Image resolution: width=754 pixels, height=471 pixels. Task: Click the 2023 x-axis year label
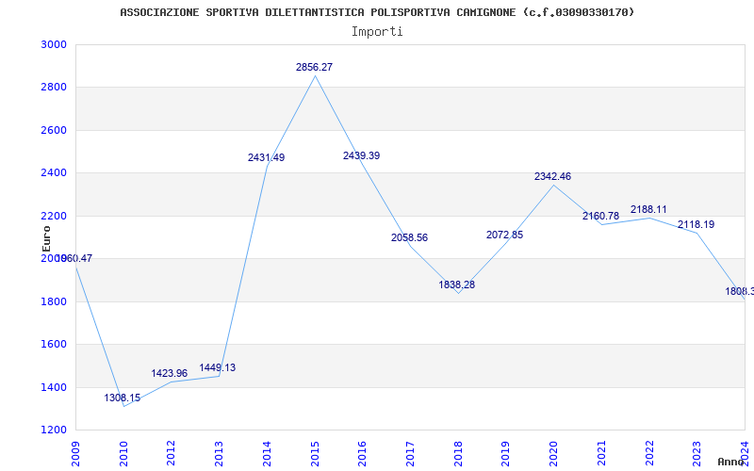[697, 454]
